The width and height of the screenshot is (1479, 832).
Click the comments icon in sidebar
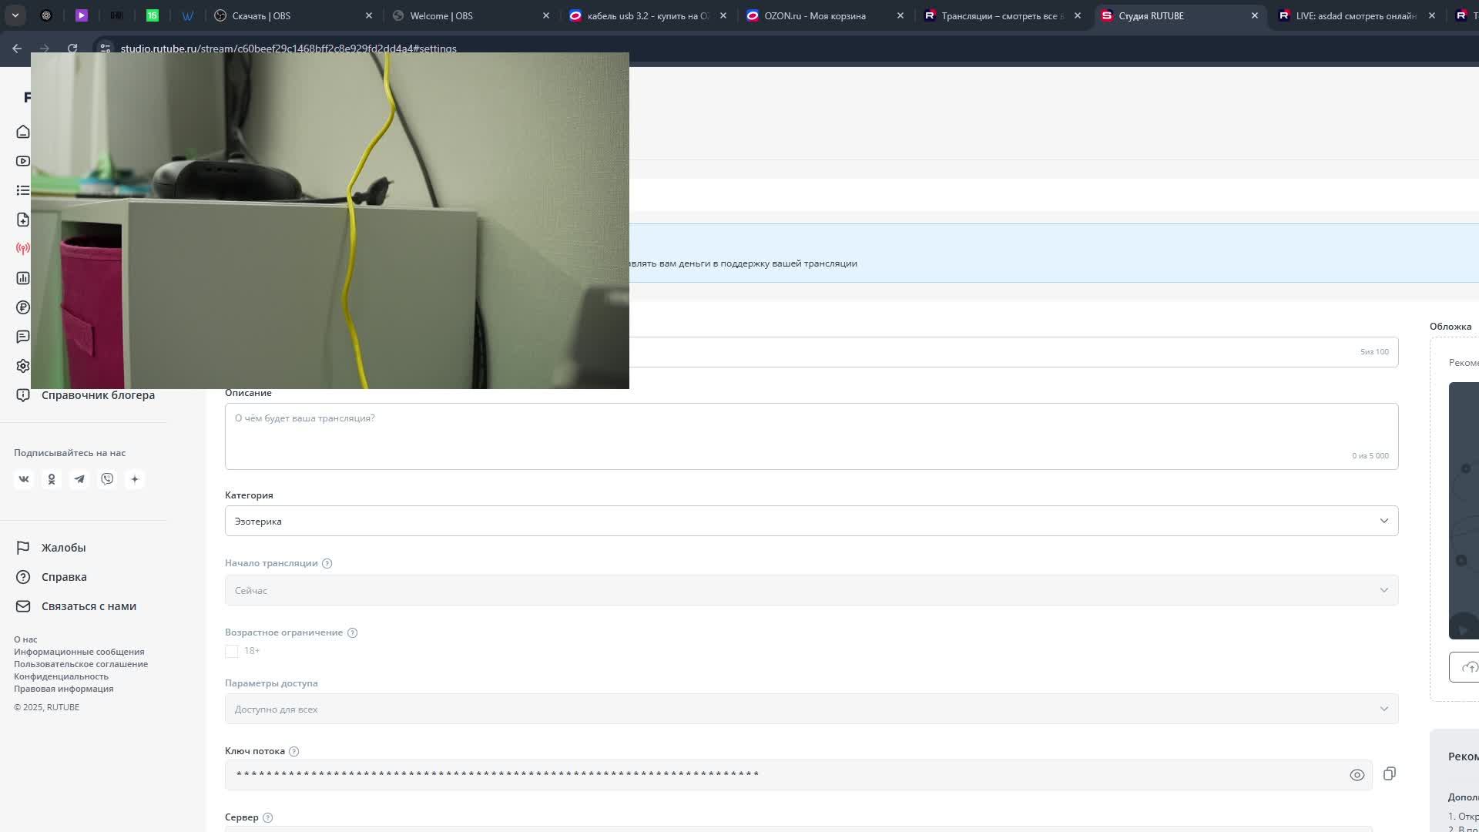(23, 337)
